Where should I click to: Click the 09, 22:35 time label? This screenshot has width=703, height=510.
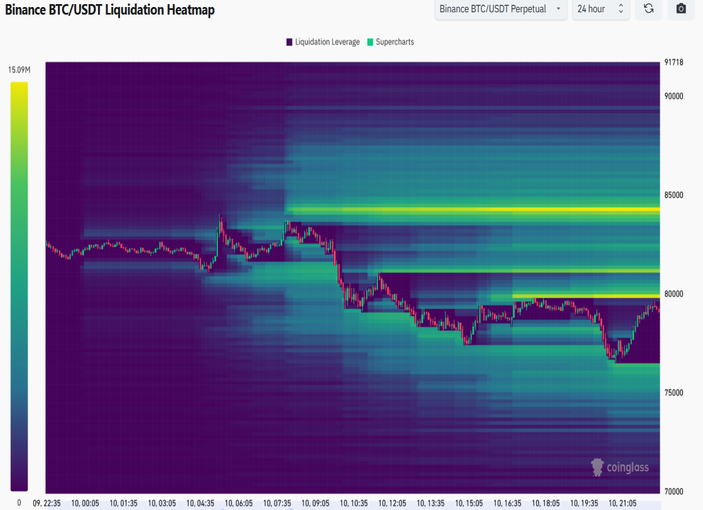coord(47,503)
